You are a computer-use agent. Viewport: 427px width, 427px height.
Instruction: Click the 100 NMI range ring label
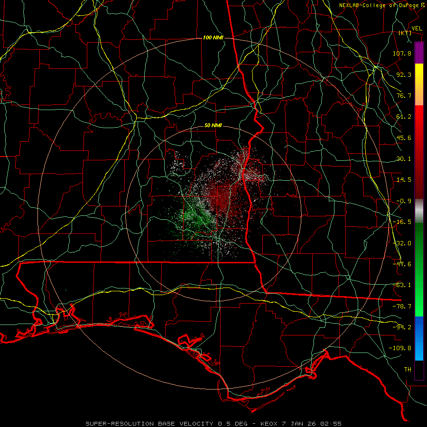click(x=213, y=37)
